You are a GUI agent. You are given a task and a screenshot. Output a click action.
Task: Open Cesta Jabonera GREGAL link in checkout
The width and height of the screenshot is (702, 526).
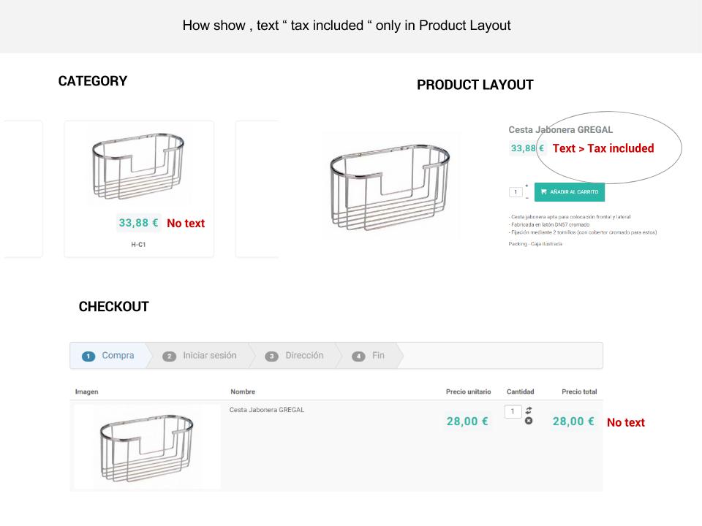pos(267,409)
